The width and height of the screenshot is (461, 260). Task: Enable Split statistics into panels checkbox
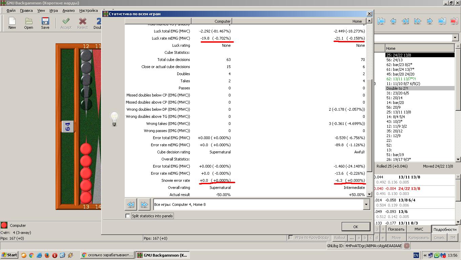[x=128, y=216]
